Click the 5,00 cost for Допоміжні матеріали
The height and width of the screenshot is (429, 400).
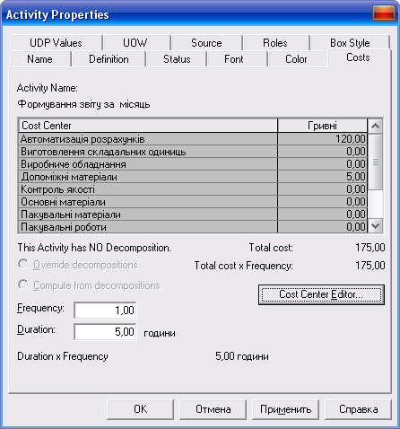322,177
